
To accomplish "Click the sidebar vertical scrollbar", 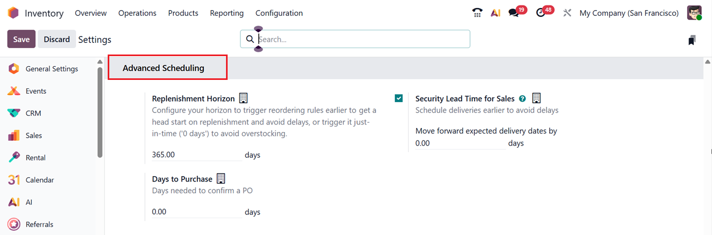I will [100, 111].
